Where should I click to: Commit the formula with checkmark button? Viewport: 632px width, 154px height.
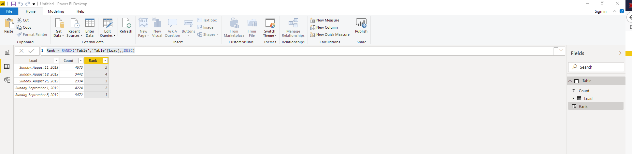[x=32, y=51]
